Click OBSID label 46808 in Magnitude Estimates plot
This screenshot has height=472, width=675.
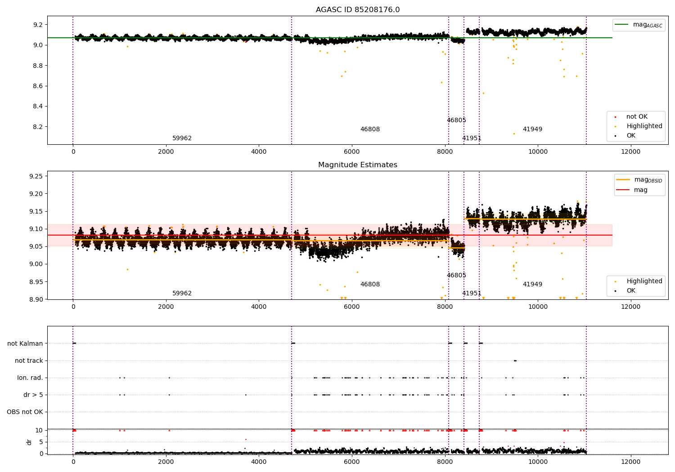[x=370, y=284]
